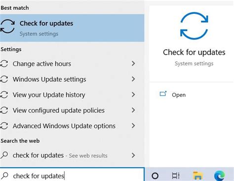Open the Check for updates best match
234x181 pixels.
(x=72, y=28)
